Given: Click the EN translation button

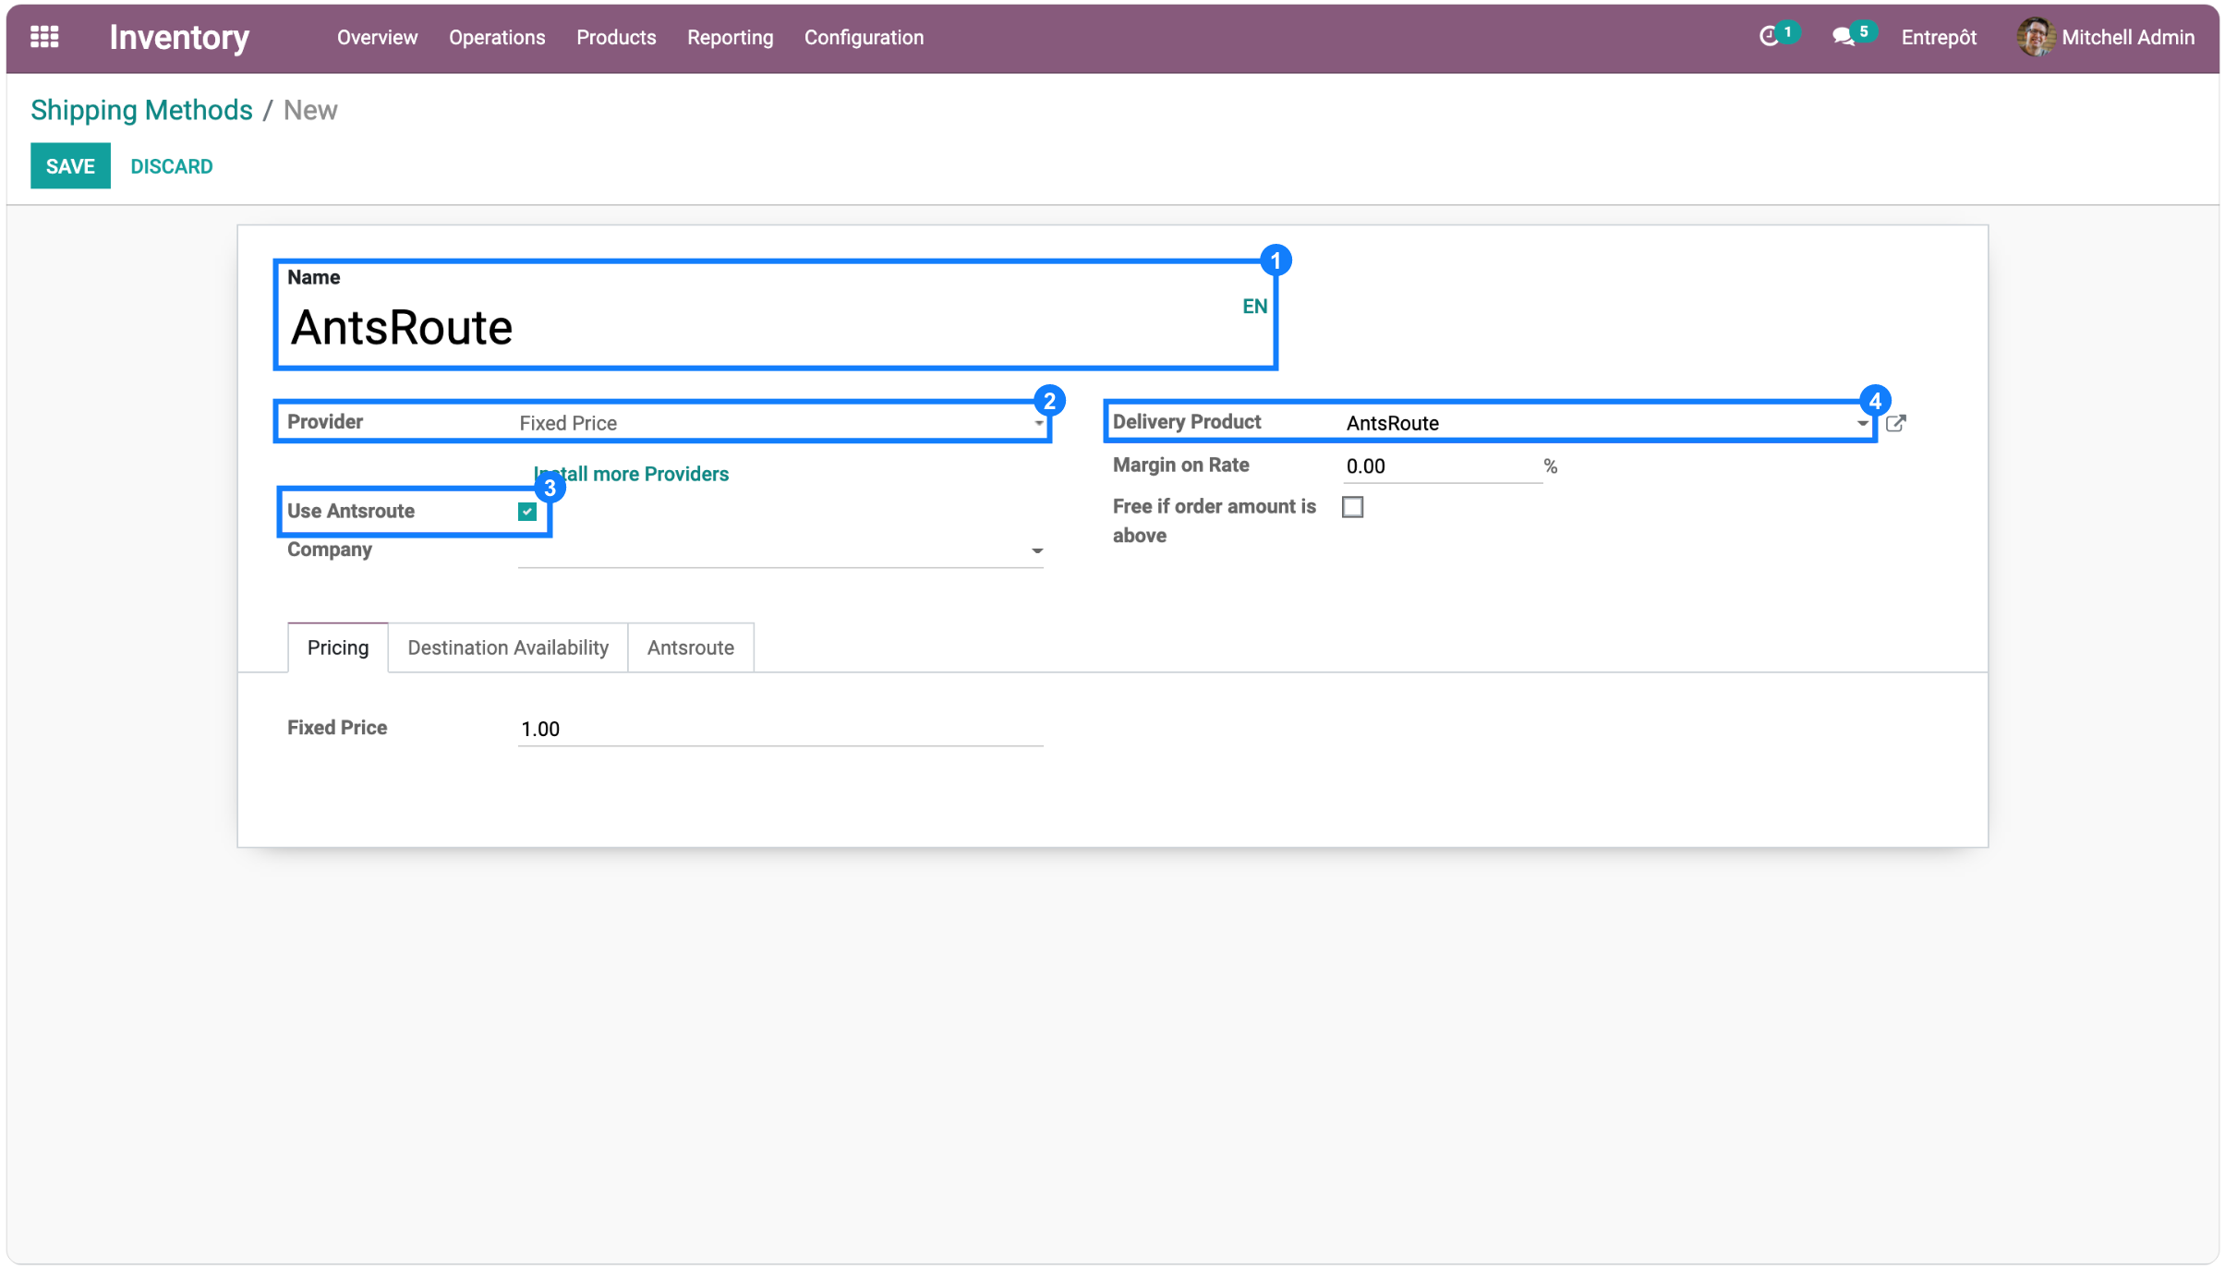Looking at the screenshot, I should tap(1254, 307).
